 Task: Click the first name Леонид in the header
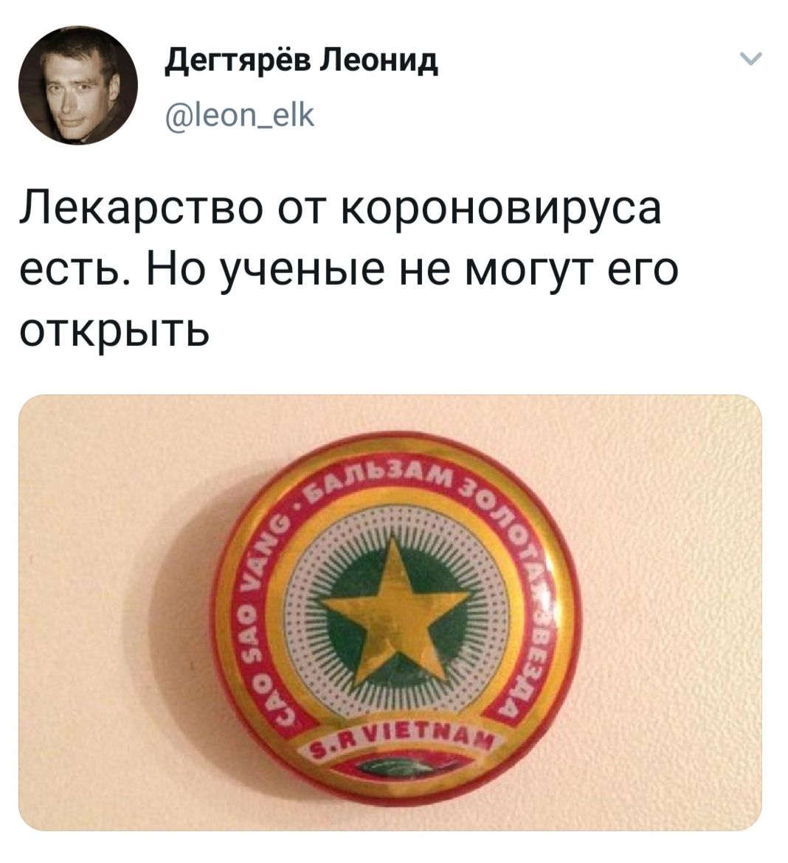click(x=379, y=61)
